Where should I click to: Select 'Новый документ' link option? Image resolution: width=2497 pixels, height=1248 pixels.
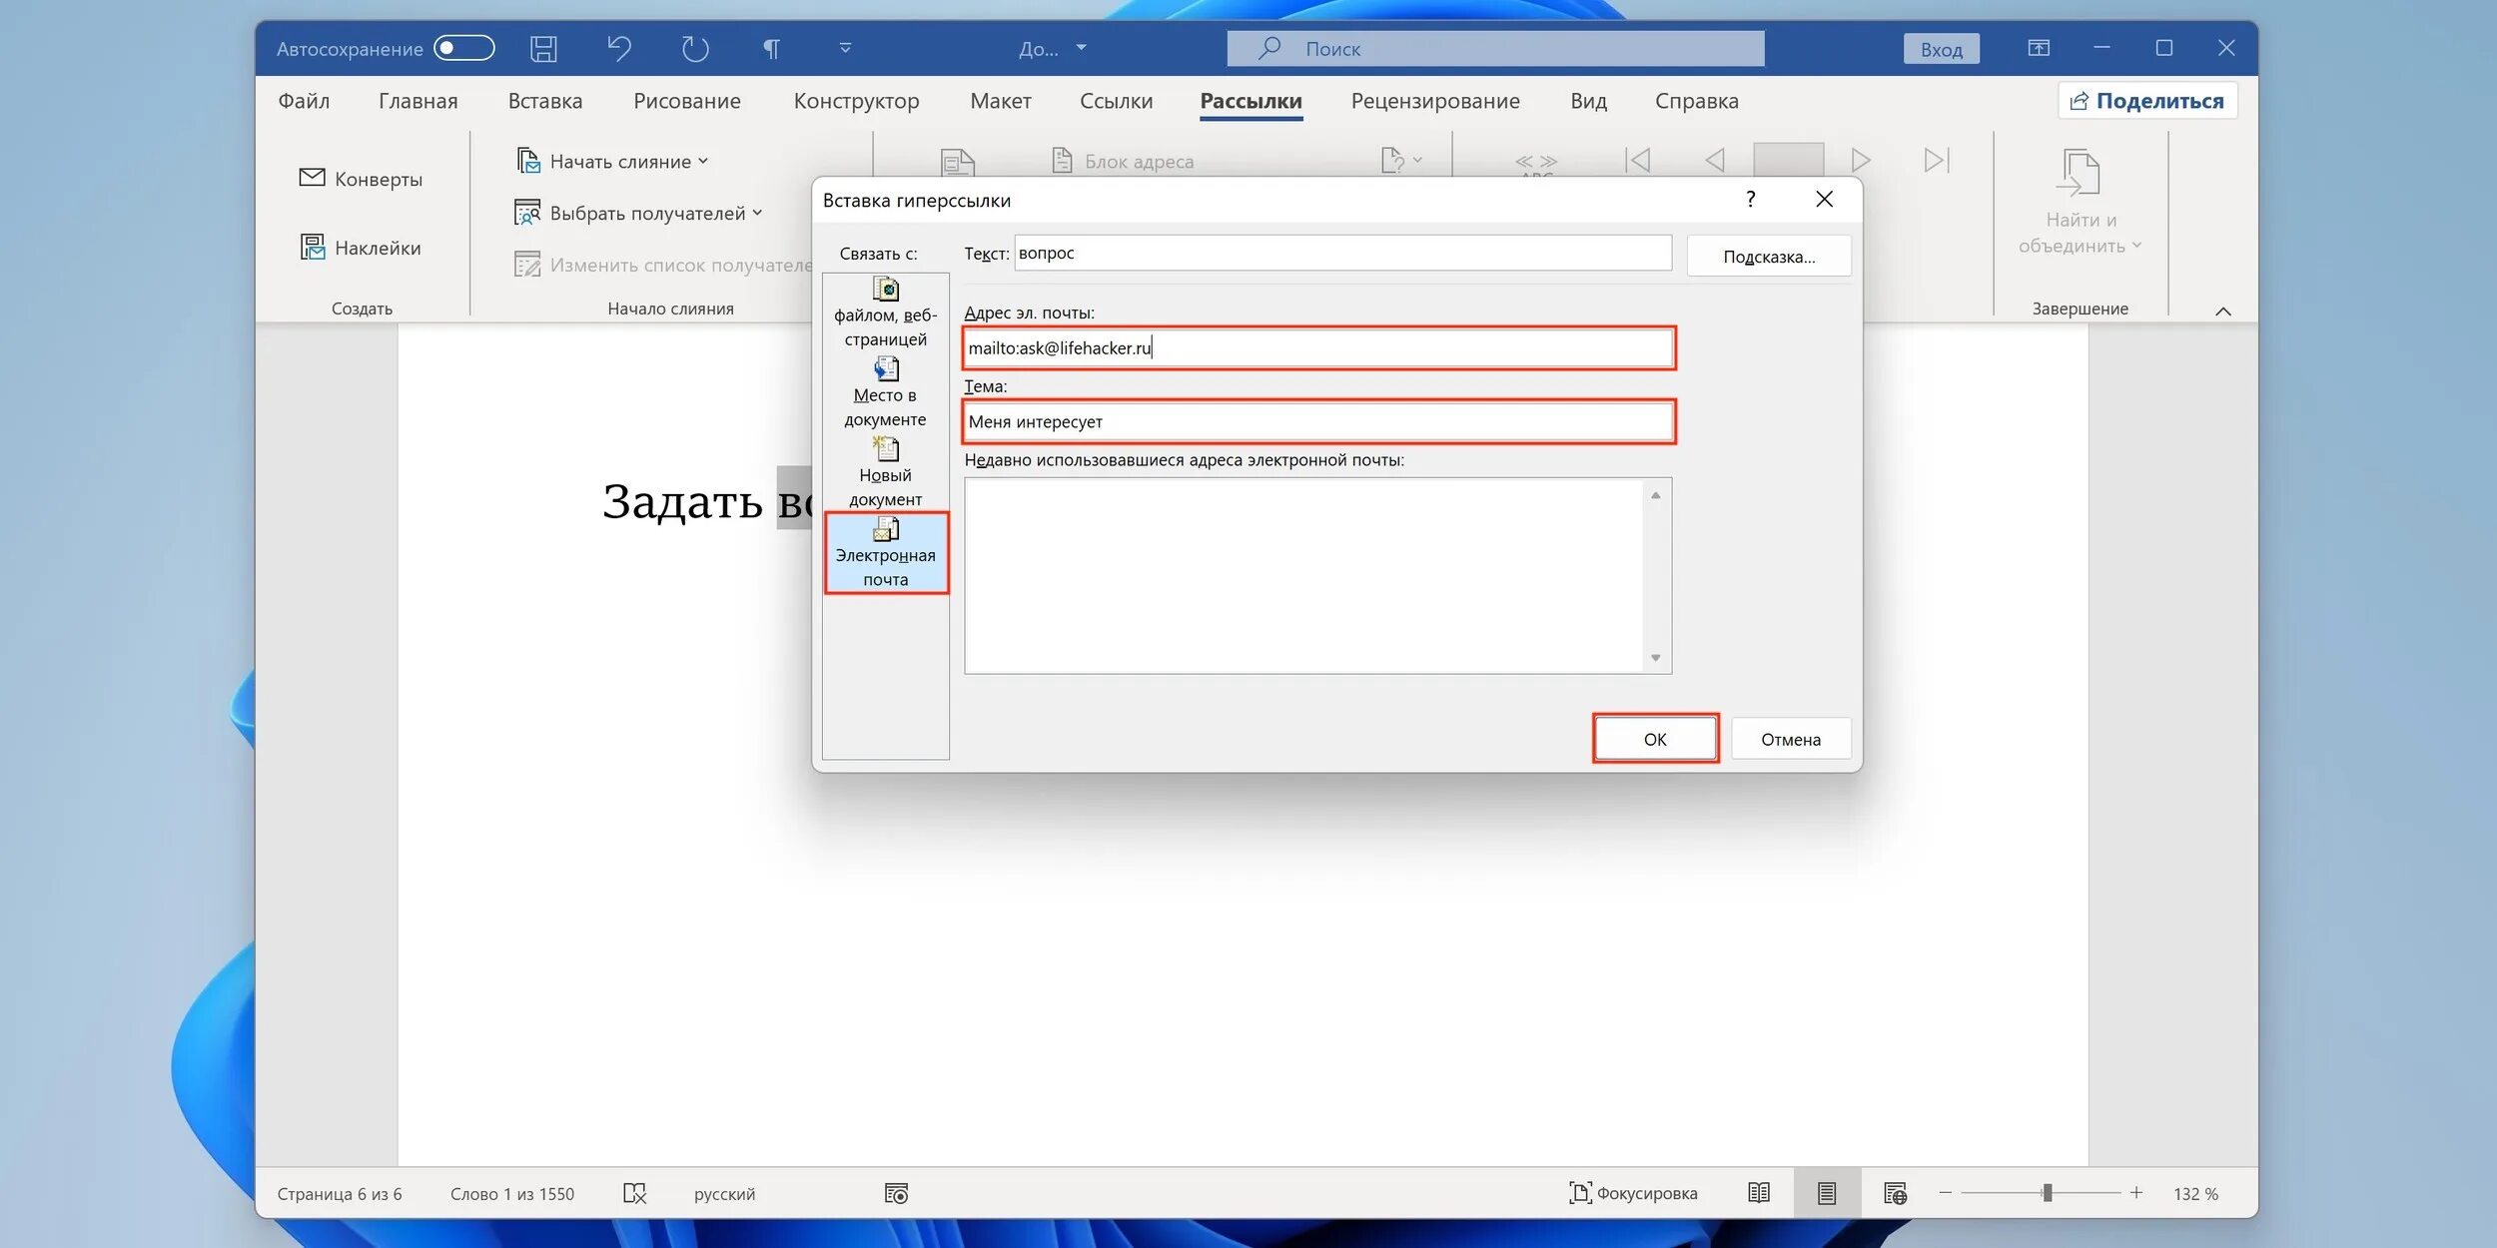click(885, 473)
